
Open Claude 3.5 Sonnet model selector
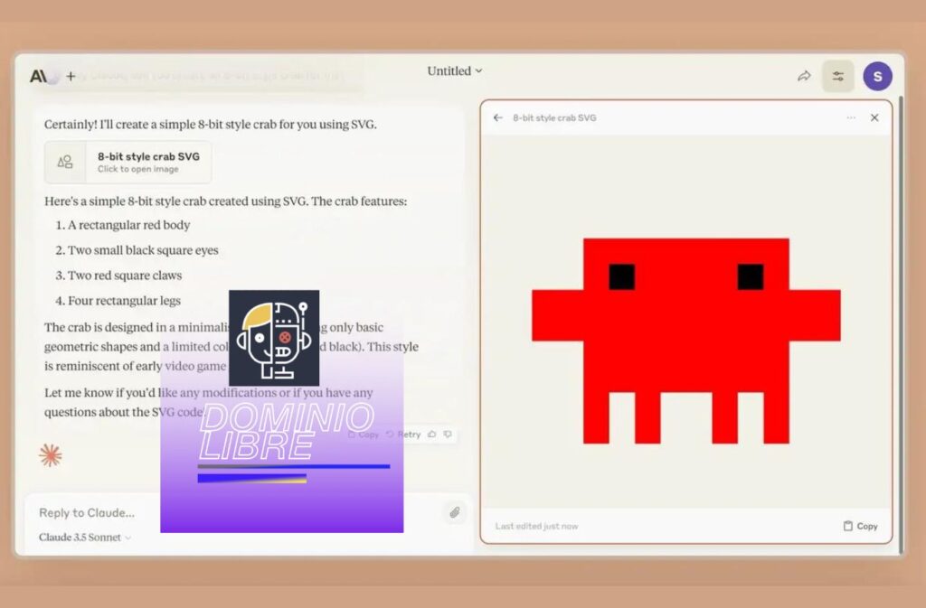85,538
